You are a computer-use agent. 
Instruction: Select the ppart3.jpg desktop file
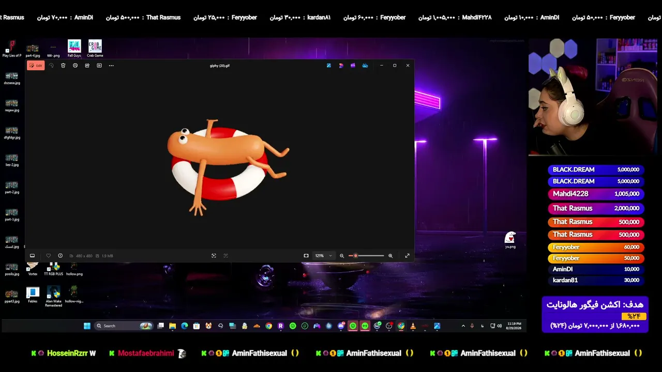click(12, 297)
